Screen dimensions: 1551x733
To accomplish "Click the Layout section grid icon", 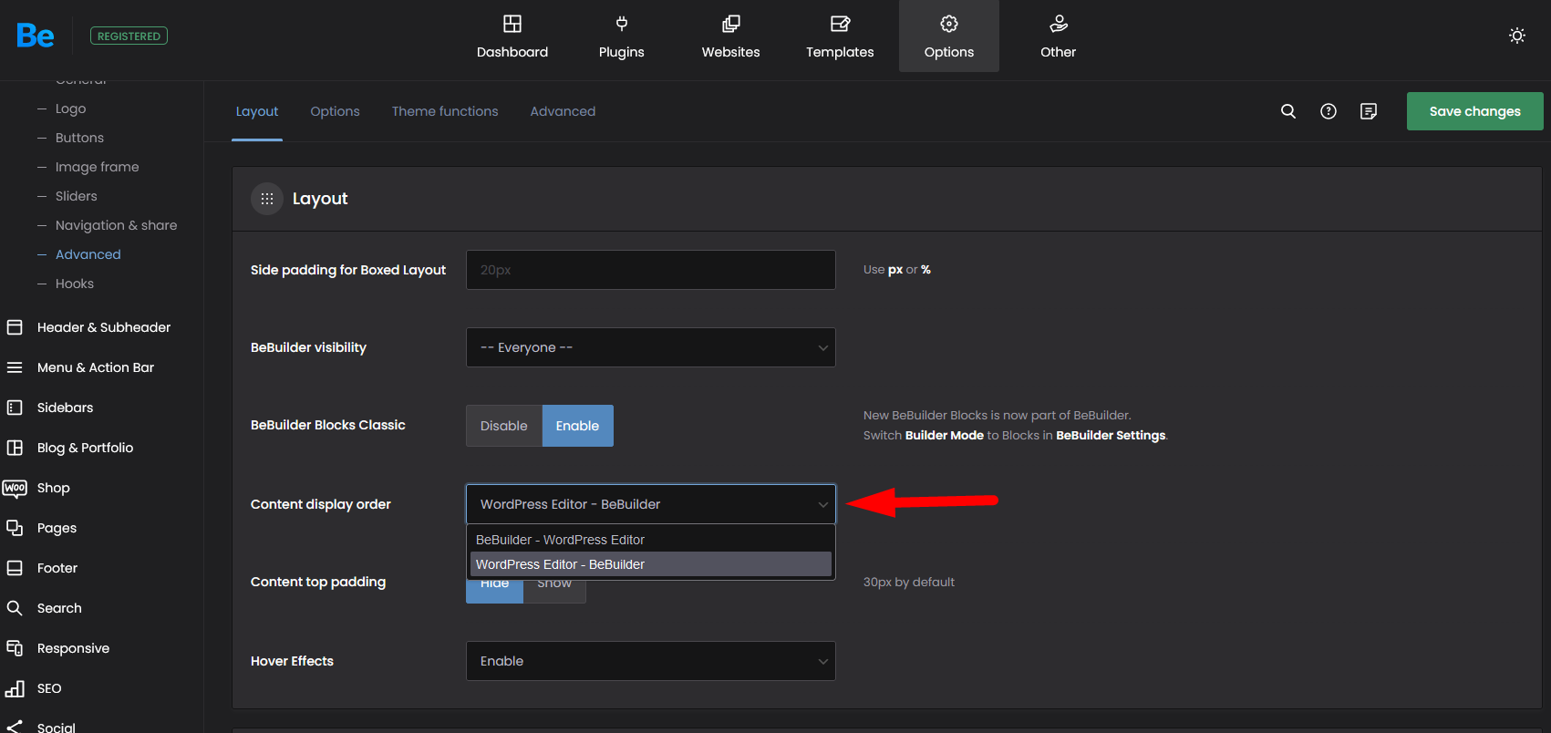I will (x=267, y=199).
